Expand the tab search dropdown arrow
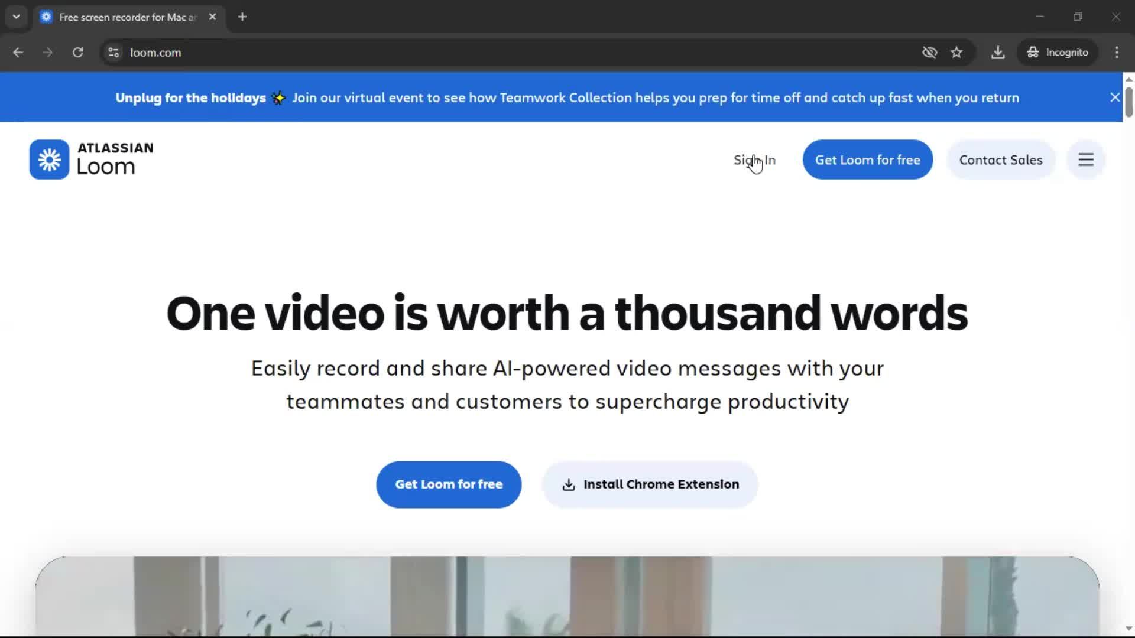 pos(17,17)
